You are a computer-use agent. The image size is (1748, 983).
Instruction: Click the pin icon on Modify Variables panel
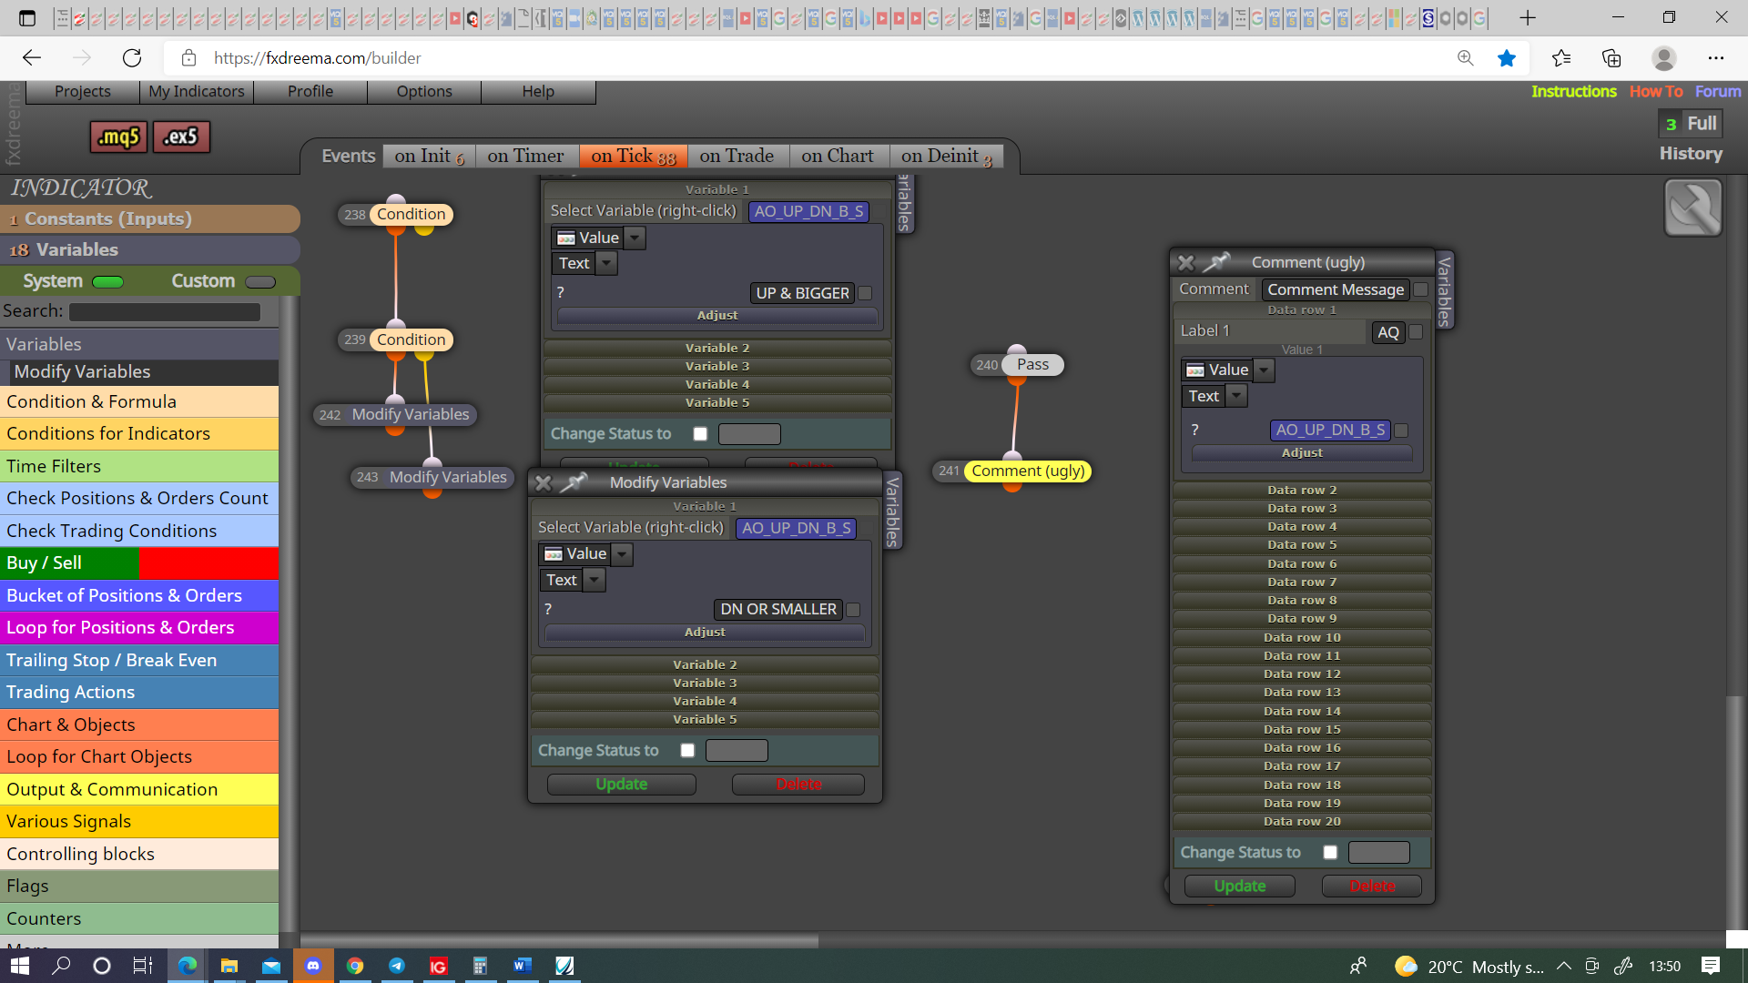[574, 482]
